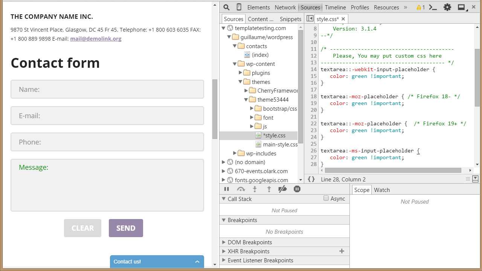Collapse the theme53444 folder
Image resolution: width=482 pixels, height=271 pixels.
[x=246, y=100]
